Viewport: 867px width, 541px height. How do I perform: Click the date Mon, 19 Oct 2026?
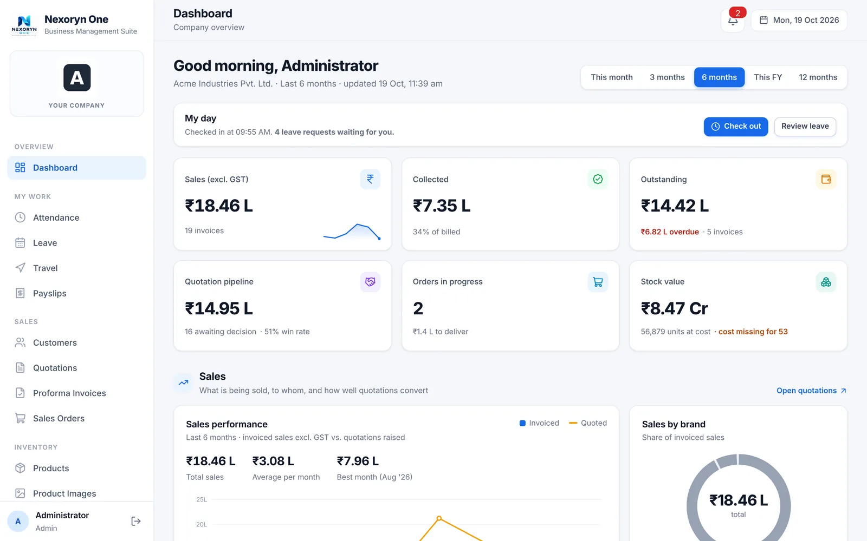coord(799,21)
